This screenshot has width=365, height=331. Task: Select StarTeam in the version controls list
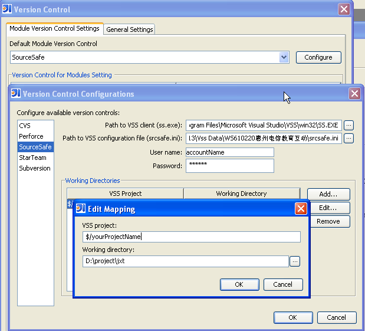[x=35, y=158]
